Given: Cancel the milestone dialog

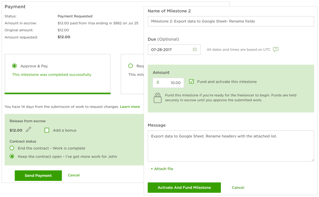Looking at the screenshot, I should click(238, 188).
